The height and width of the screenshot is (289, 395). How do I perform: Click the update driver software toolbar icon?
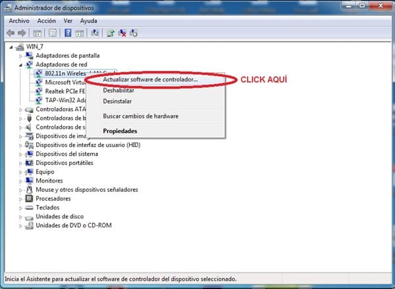click(x=110, y=33)
